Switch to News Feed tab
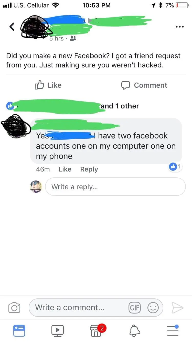192x342 pixels. [19, 330]
